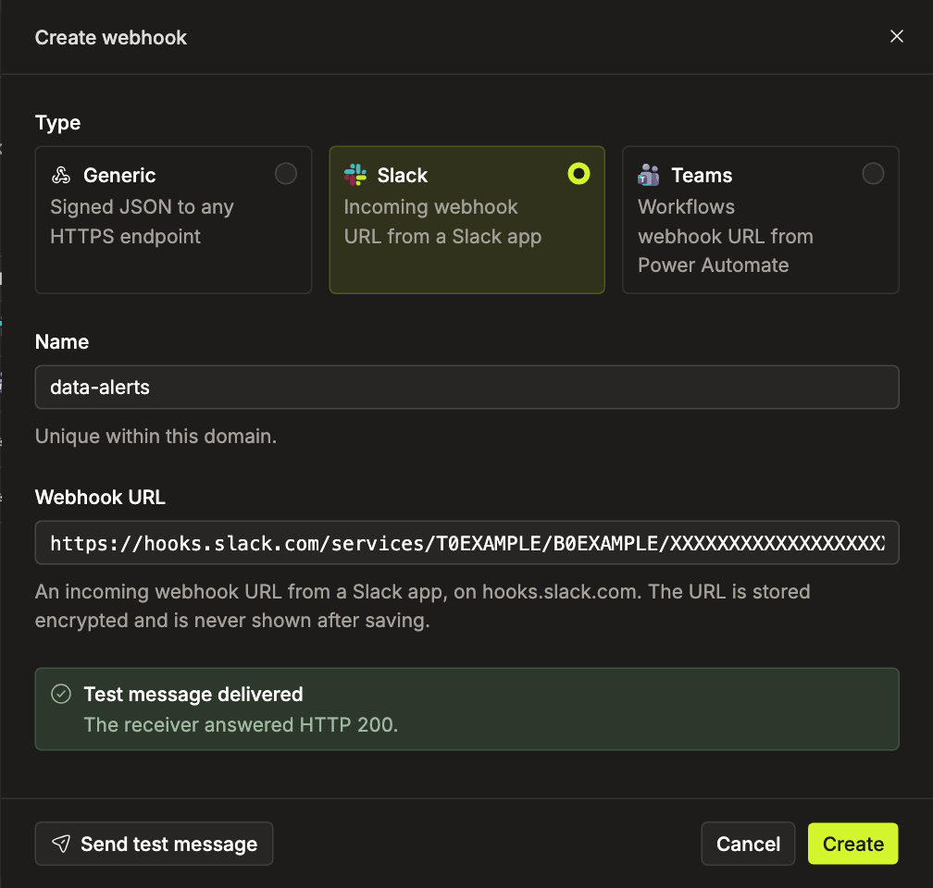Click into the Webhook URL field
This screenshot has height=888, width=933.
point(466,542)
